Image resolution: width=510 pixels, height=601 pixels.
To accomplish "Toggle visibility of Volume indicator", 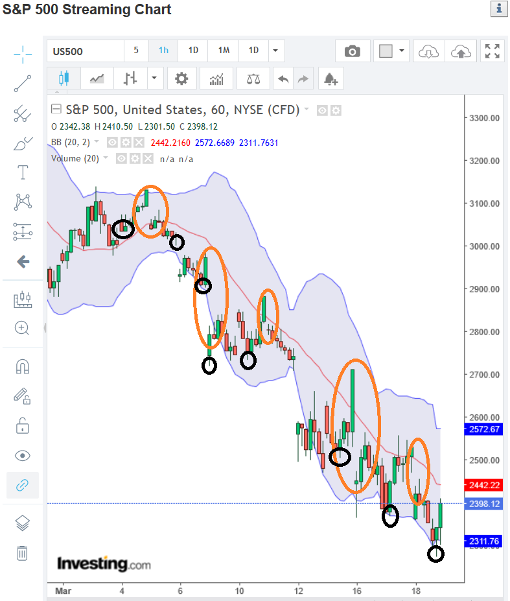I will (x=121, y=159).
